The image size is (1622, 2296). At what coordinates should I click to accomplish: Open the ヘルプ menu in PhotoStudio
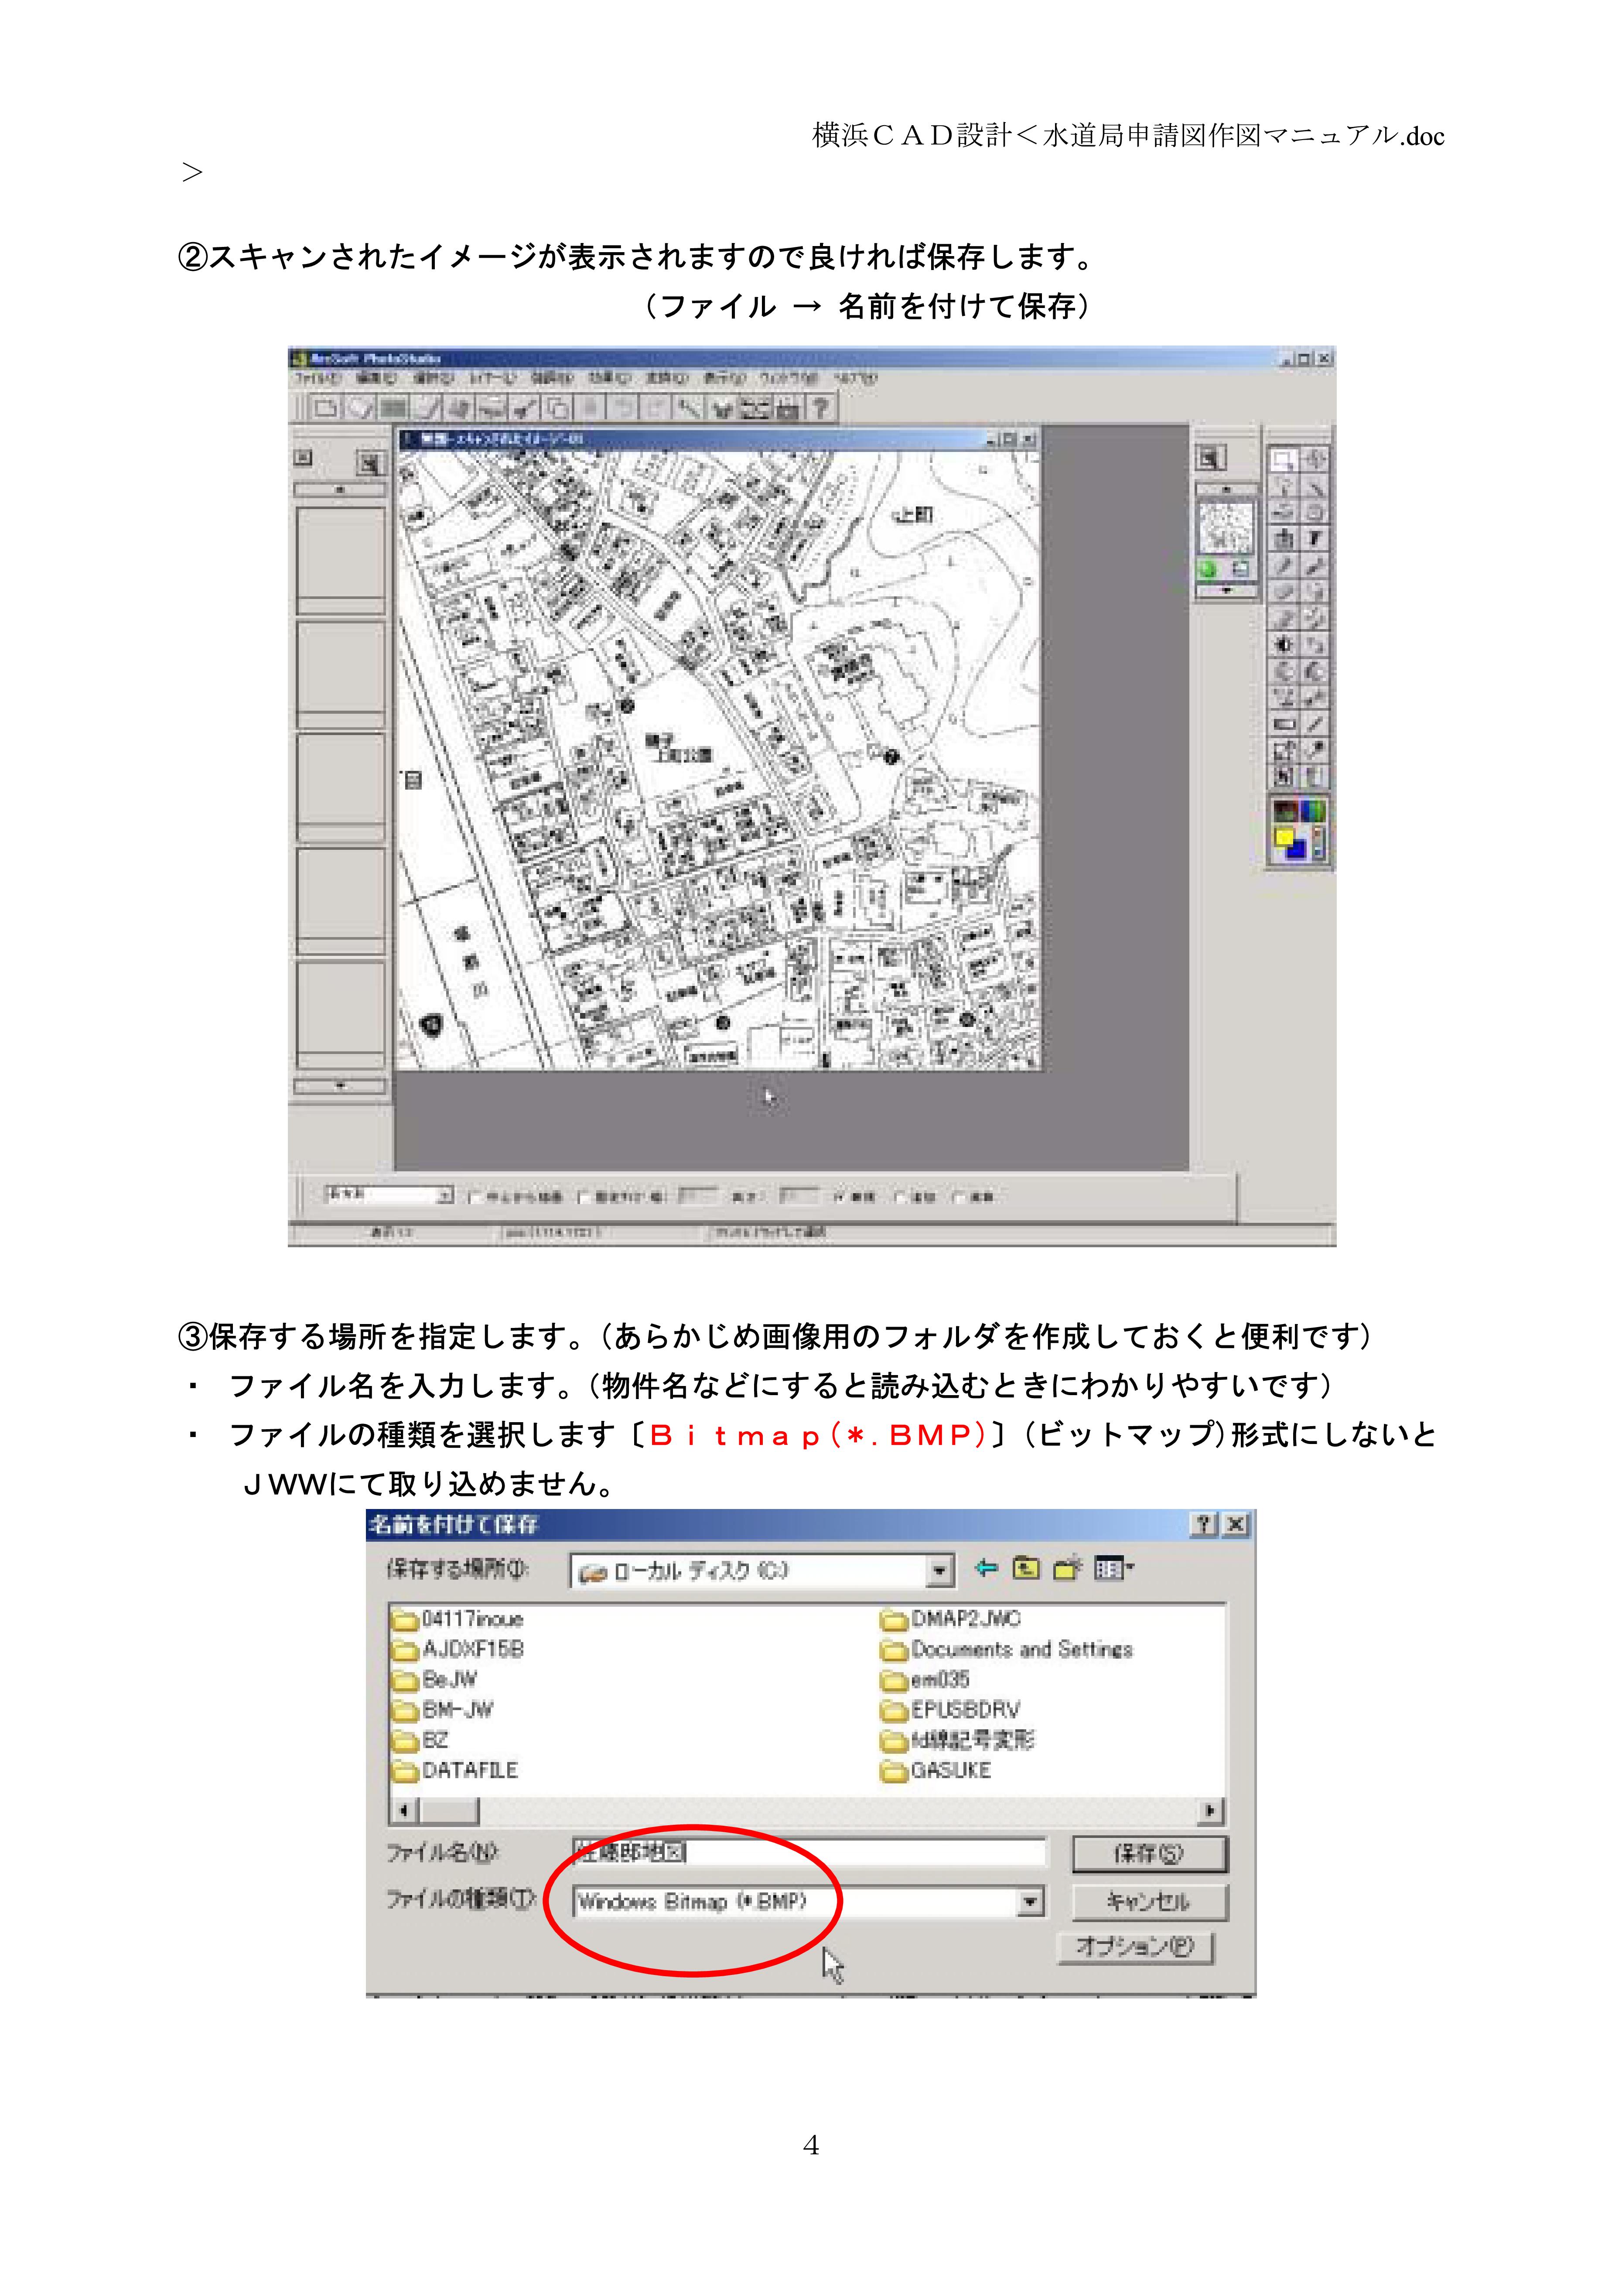[856, 379]
